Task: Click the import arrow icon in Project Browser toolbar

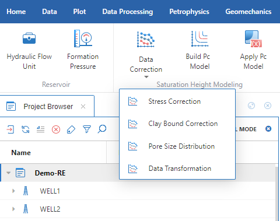Action: click(x=10, y=129)
